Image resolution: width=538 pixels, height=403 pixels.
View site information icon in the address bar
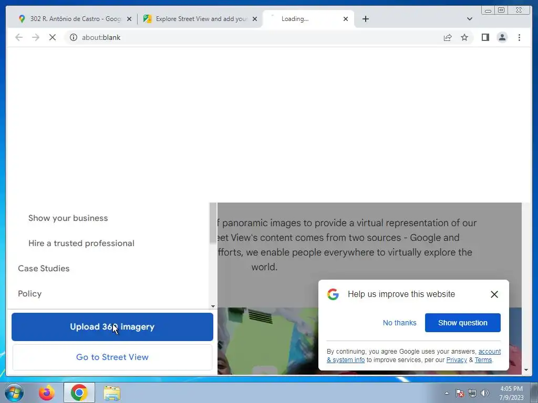tap(74, 37)
